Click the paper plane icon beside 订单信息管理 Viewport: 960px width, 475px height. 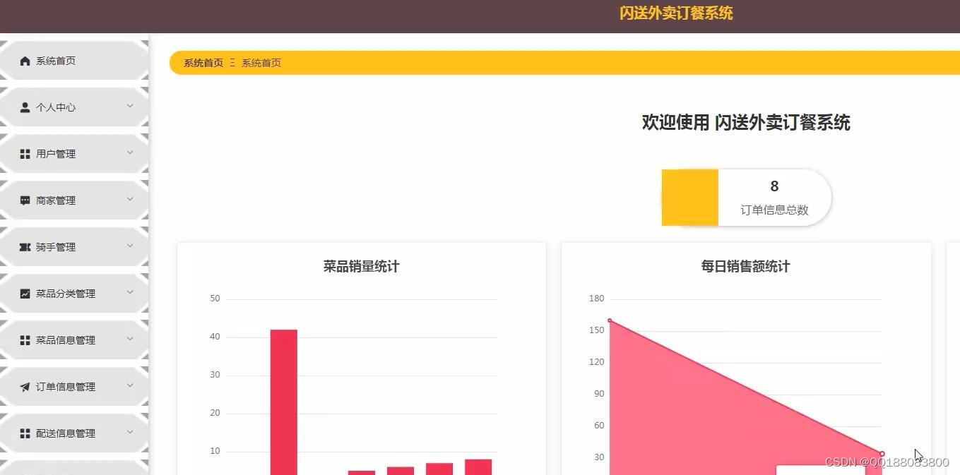pos(25,387)
